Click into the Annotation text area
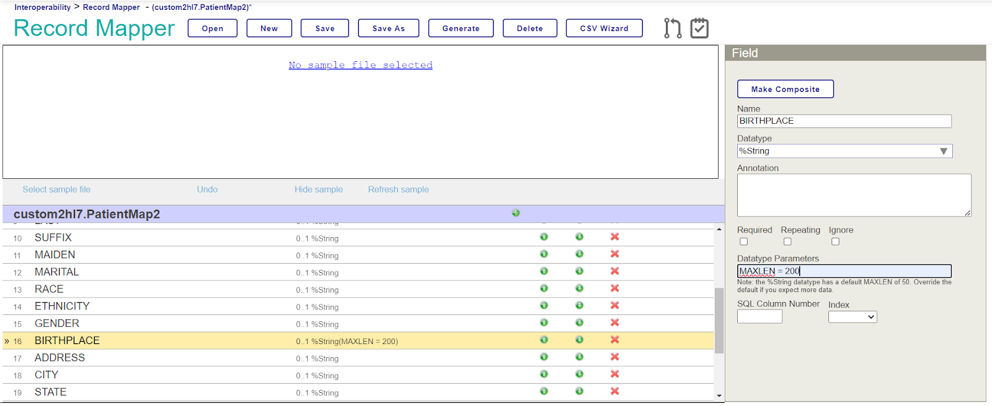 (854, 195)
